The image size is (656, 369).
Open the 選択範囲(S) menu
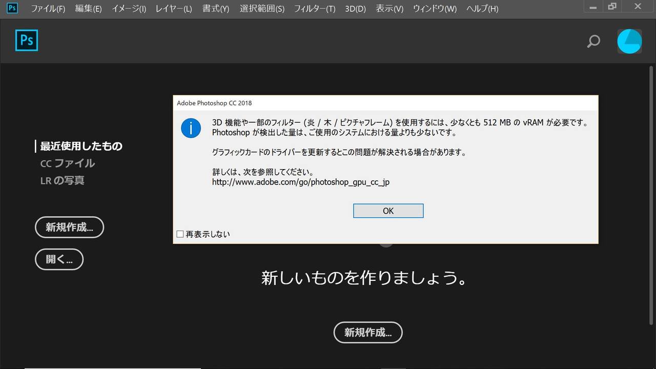pos(262,9)
